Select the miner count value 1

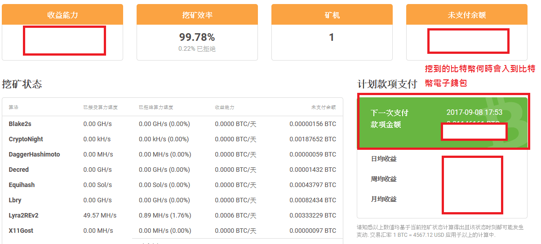click(x=332, y=37)
